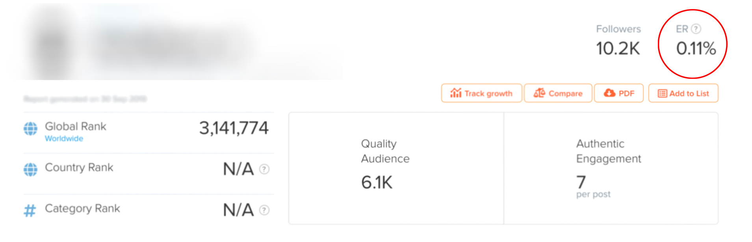Click the Track growth chart icon

(x=456, y=93)
